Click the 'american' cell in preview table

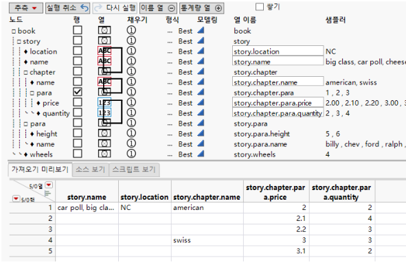click(207, 208)
